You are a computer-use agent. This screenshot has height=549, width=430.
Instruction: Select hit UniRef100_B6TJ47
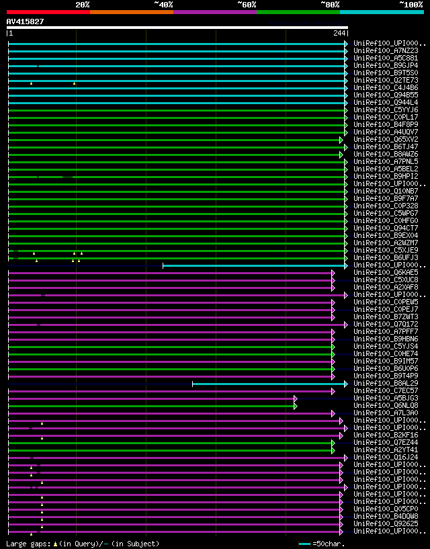tap(386, 146)
